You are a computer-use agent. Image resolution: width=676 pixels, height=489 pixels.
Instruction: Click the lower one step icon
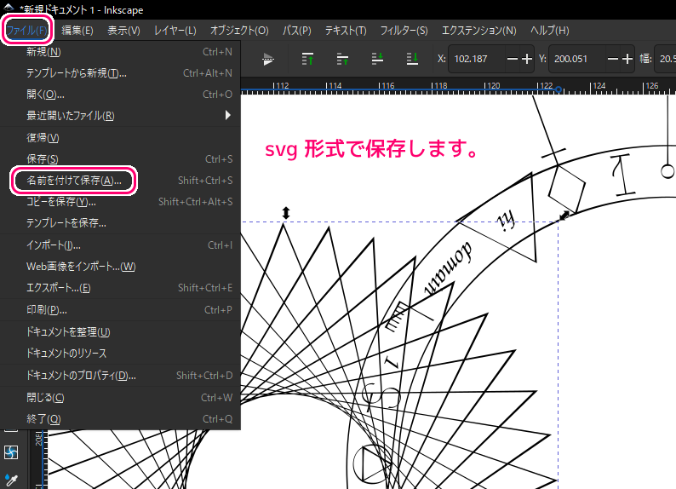pyautogui.click(x=377, y=59)
